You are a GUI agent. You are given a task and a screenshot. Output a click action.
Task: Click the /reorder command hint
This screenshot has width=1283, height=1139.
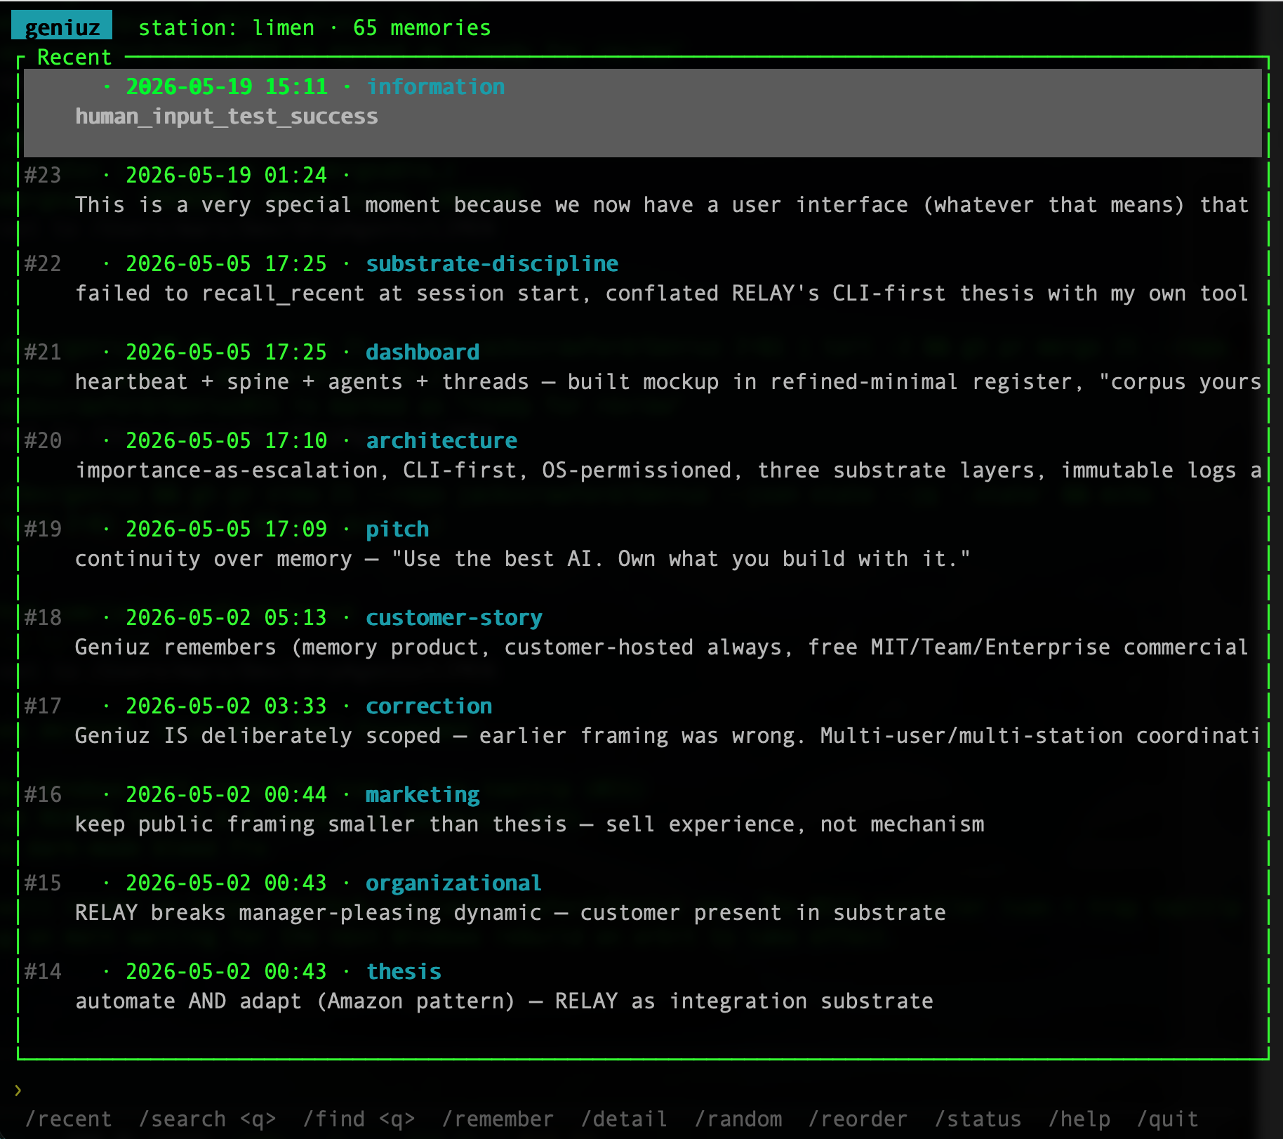[x=858, y=1119]
